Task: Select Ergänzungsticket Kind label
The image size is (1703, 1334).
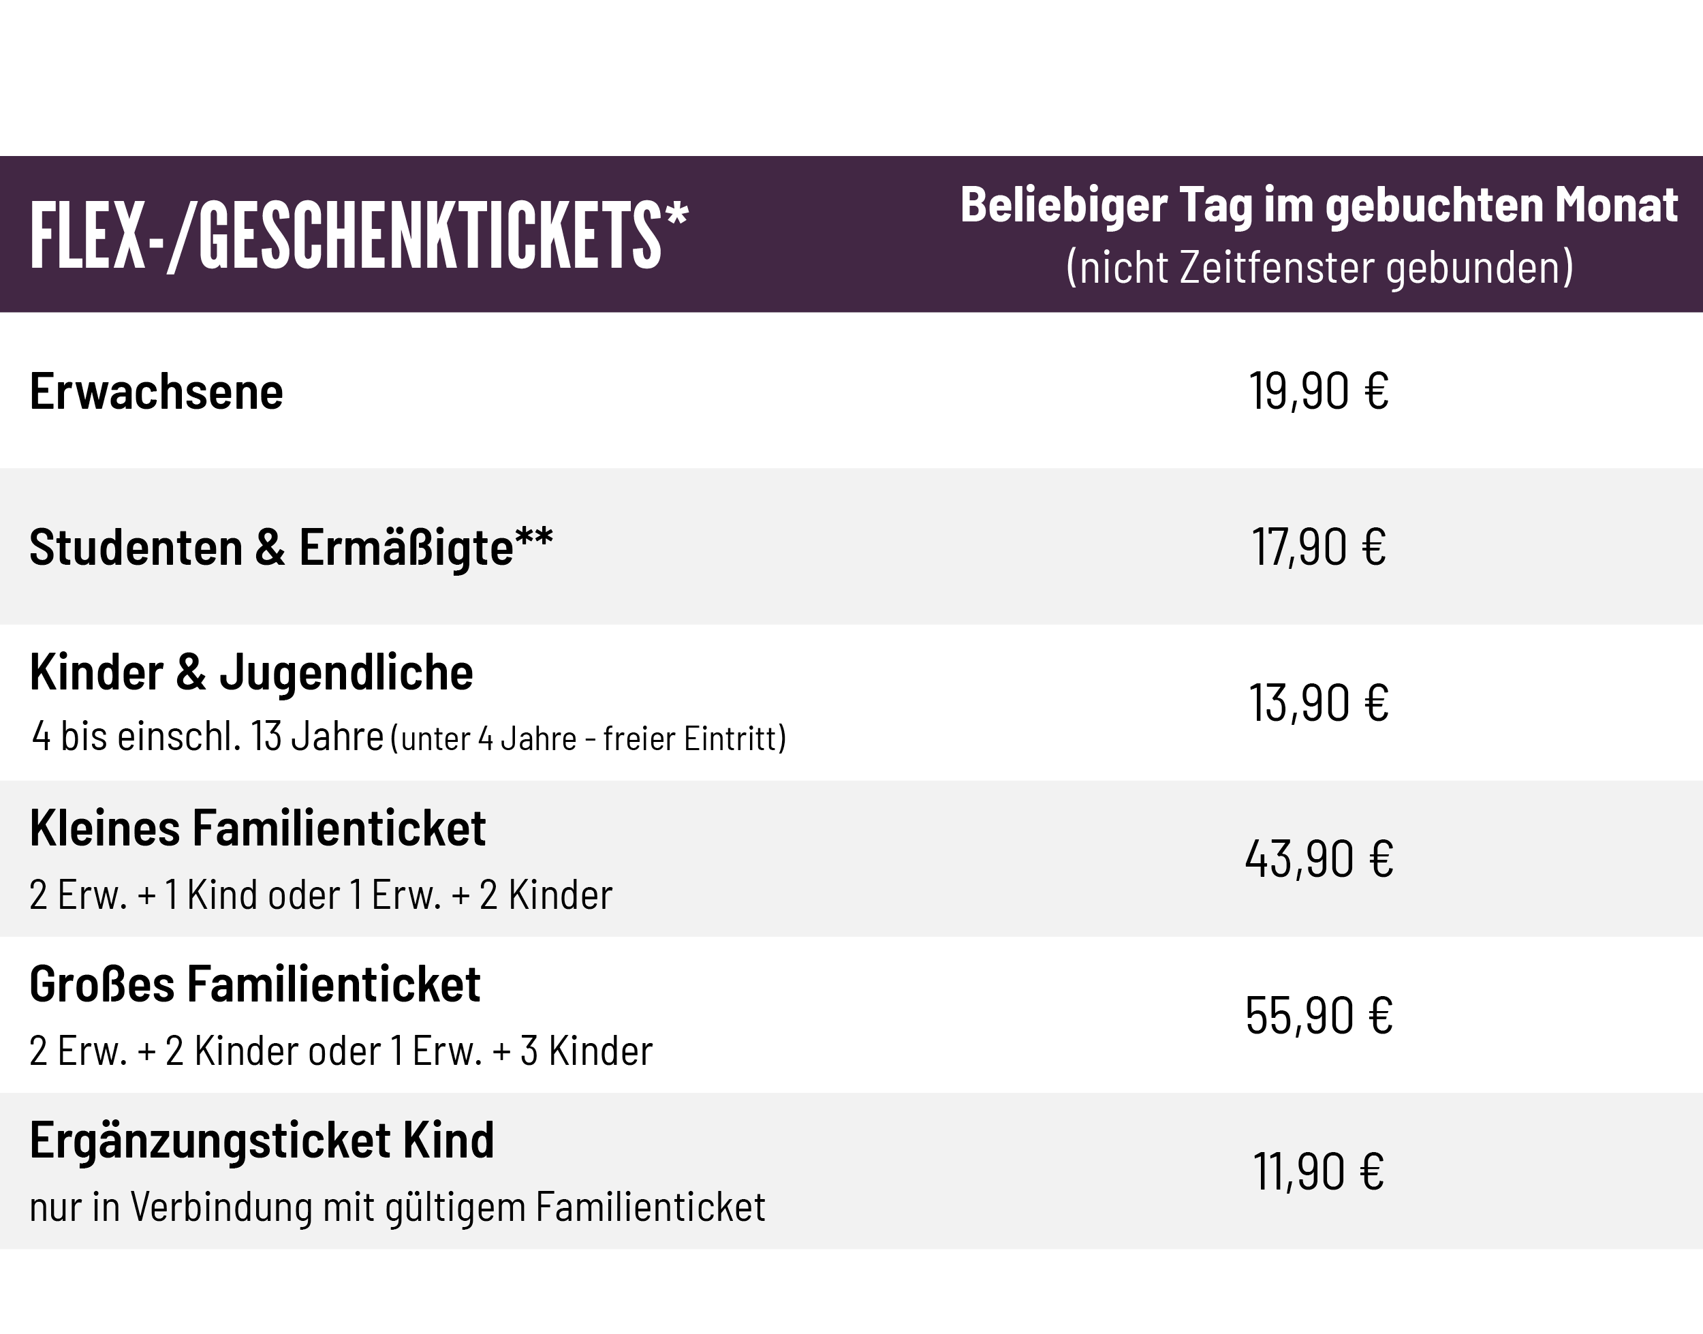Action: [x=262, y=1141]
